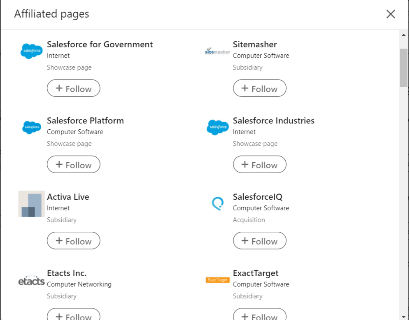Click the Salesforce for Government cloud logo
409x320 pixels.
point(32,51)
